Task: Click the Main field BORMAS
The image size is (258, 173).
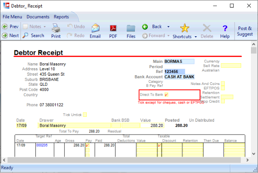Action: (179, 62)
